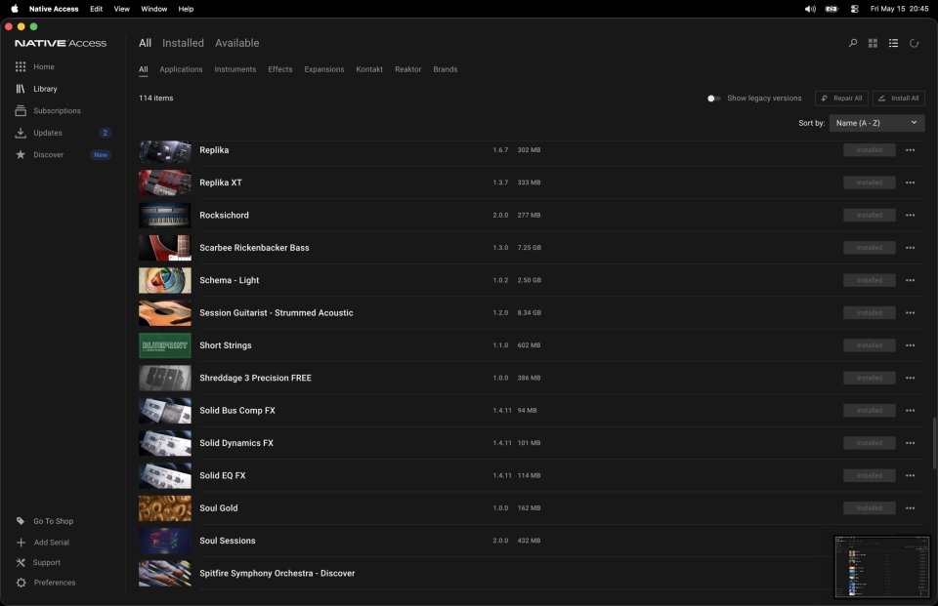Select the Kontakt category tab
This screenshot has height=606, width=938.
pos(369,69)
